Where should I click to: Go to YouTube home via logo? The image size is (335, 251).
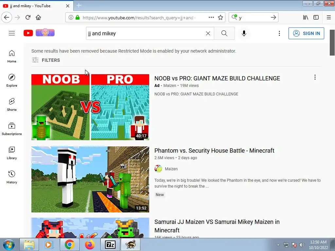[28, 33]
